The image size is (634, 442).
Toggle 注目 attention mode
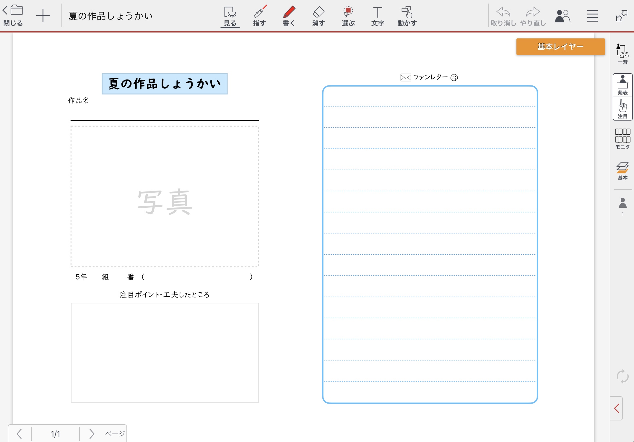click(622, 109)
